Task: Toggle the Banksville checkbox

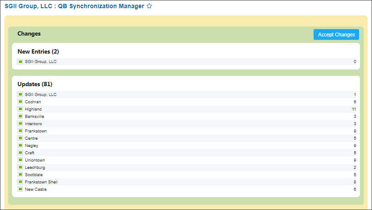Action: point(20,116)
